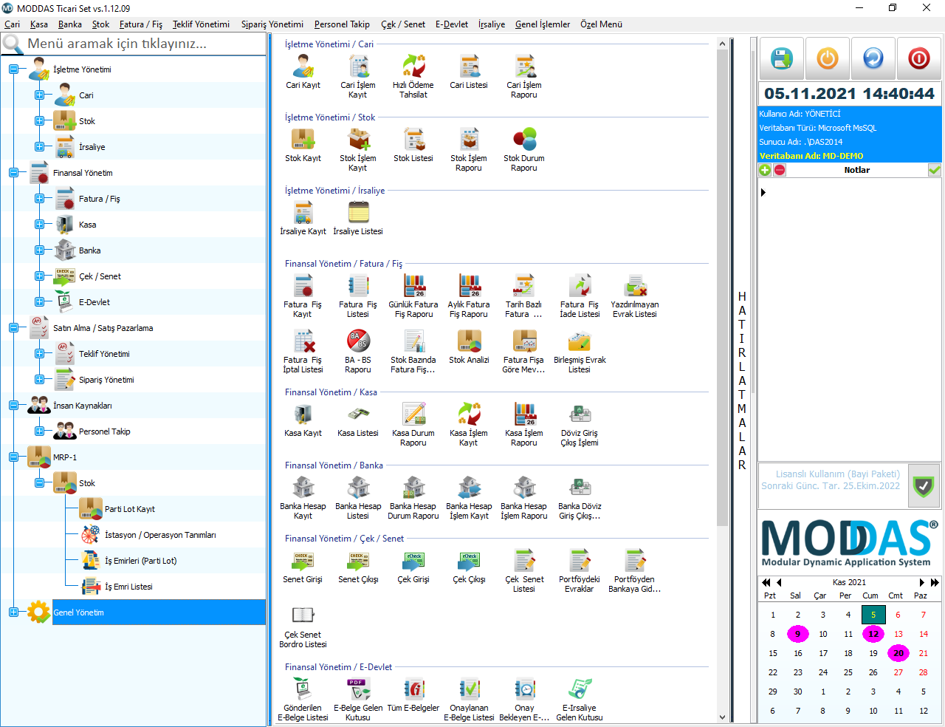Jump back one year in calendar
945x727 pixels.
766,582
